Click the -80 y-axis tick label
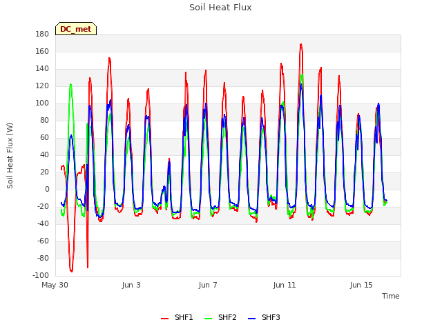Viewport: 442px width, 331px height. [43, 258]
